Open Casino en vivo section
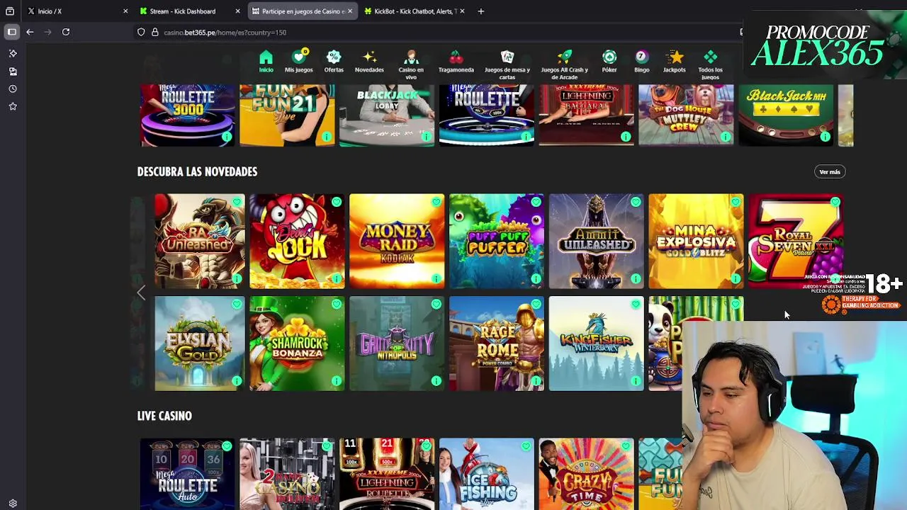The height and width of the screenshot is (510, 907). tap(411, 64)
